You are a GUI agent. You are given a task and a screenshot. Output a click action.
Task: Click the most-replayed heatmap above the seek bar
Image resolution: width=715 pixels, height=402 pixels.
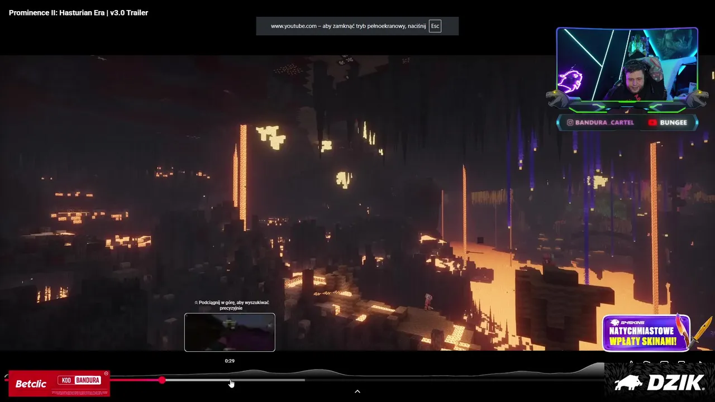357,372
